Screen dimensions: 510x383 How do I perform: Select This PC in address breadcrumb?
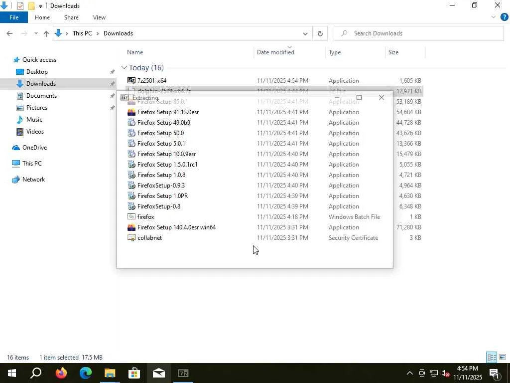pos(82,33)
